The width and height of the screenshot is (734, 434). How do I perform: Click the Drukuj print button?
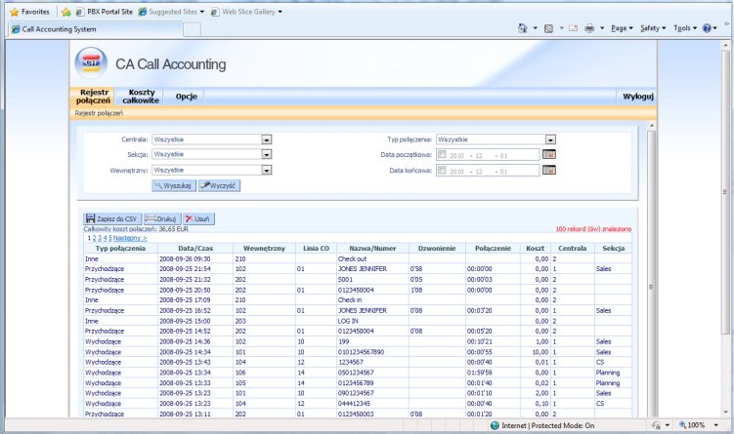[x=162, y=218]
